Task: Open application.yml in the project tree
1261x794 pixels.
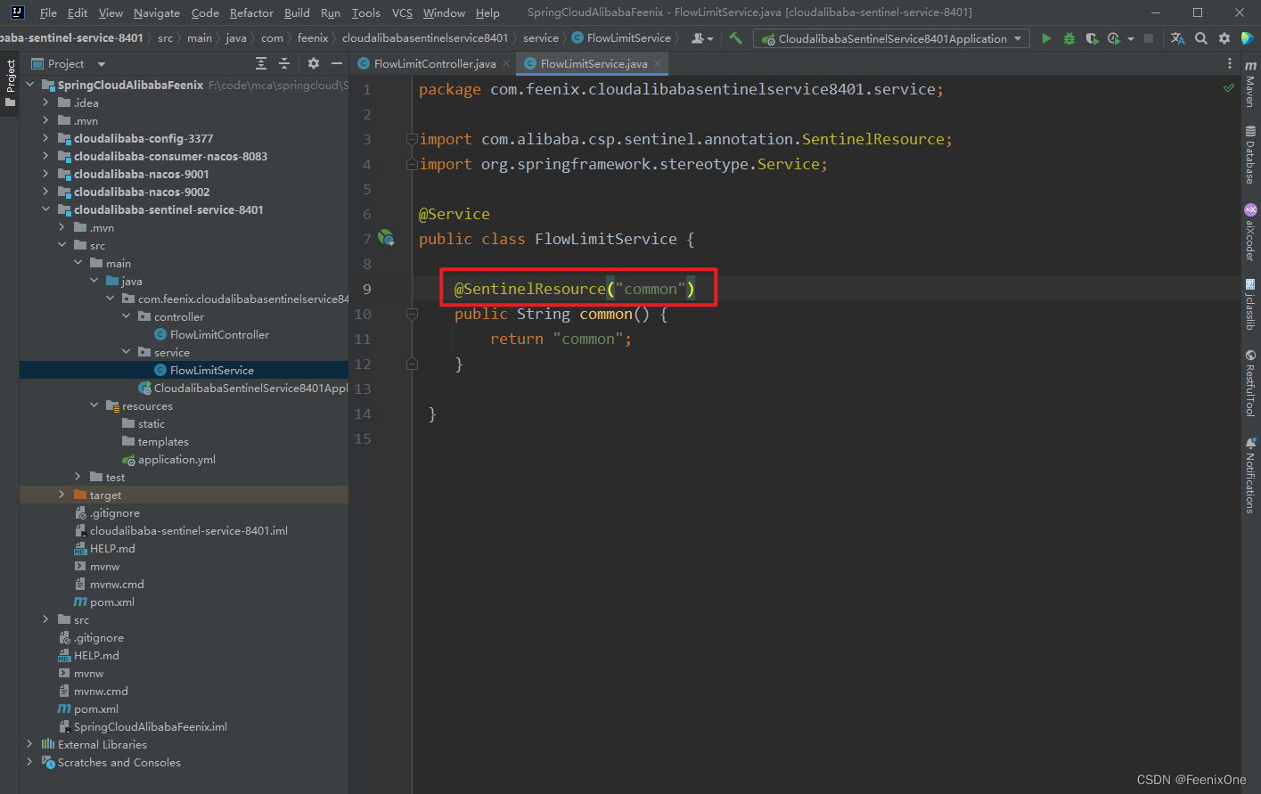Action: tap(176, 459)
